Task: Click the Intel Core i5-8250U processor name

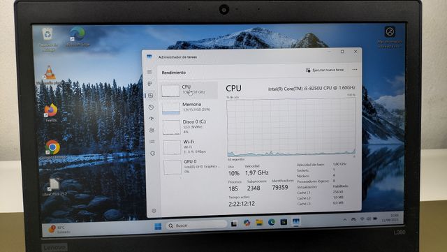Action: (312, 88)
